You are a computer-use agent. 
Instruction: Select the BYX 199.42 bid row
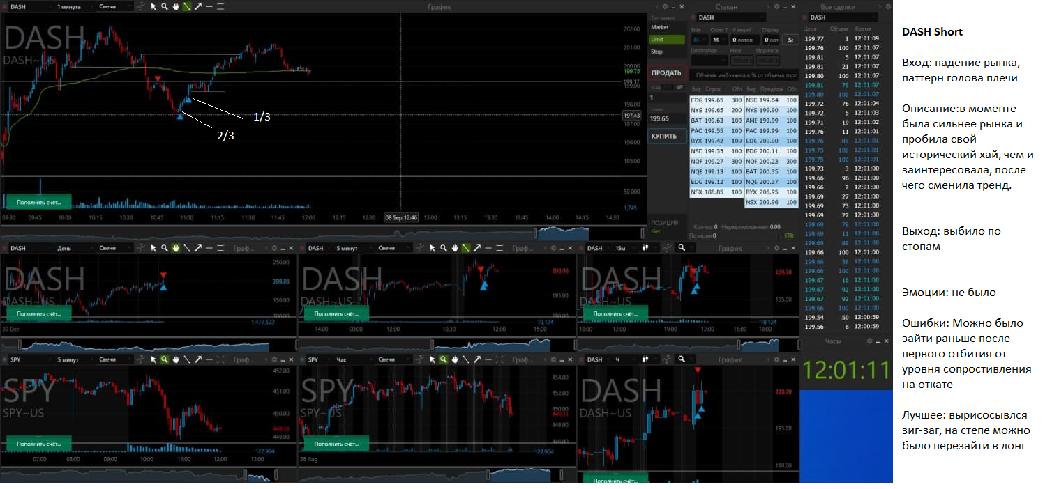(x=716, y=141)
